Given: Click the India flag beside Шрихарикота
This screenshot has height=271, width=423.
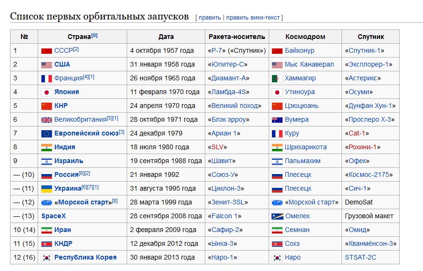Looking at the screenshot, I should [277, 147].
